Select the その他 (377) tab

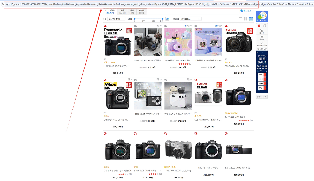[142, 11]
